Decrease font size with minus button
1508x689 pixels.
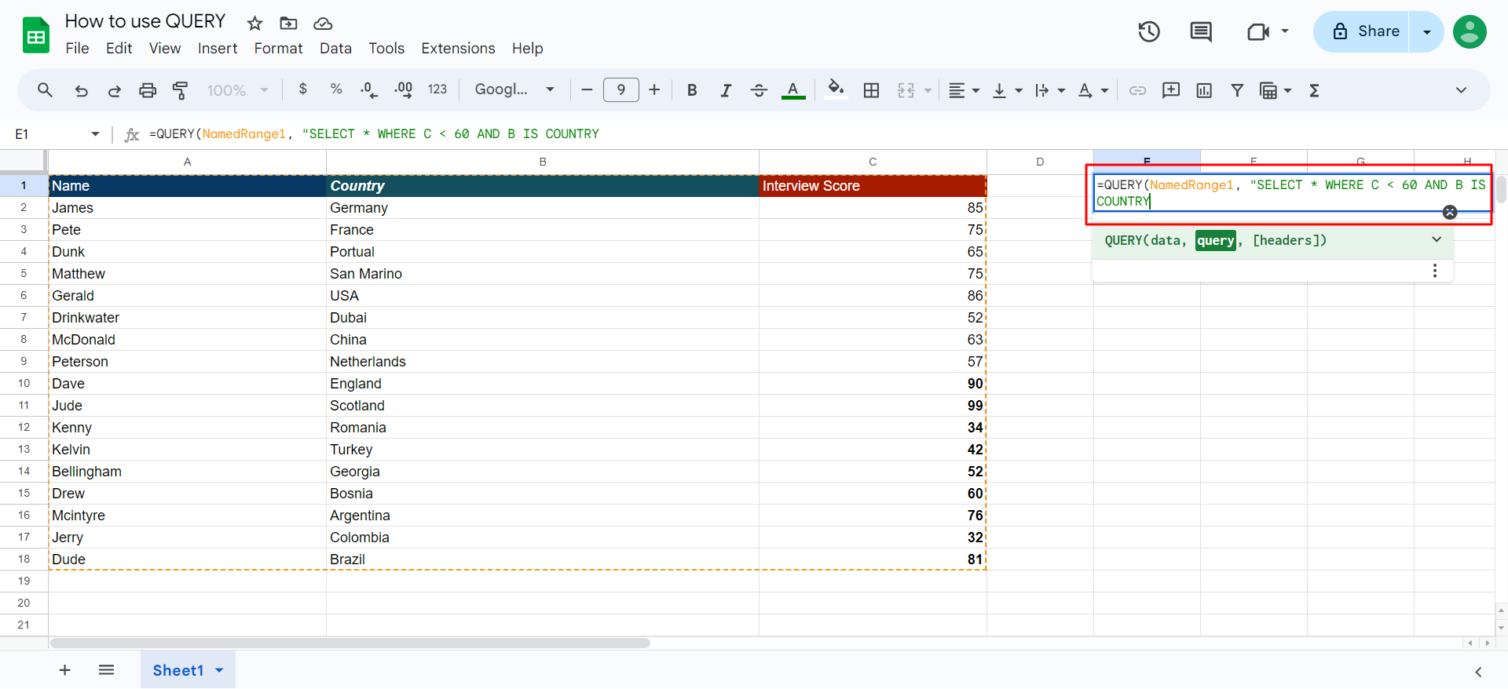click(x=587, y=90)
